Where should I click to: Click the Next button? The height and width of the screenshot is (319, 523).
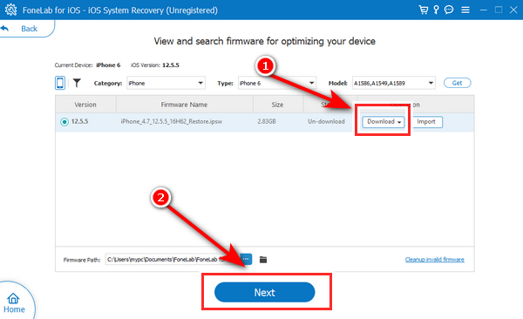coord(264,292)
